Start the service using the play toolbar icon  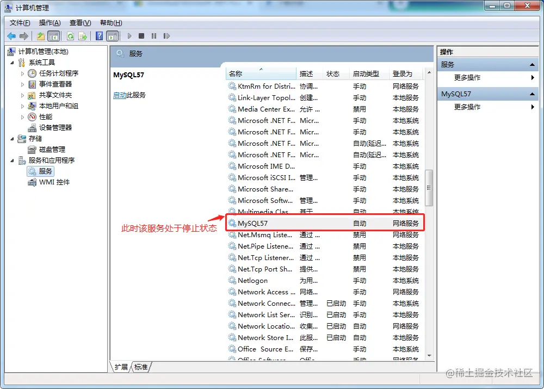tap(129, 36)
